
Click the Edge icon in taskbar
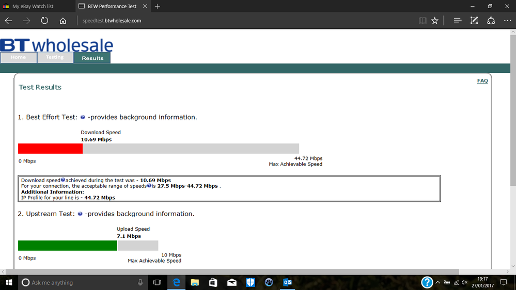(176, 282)
